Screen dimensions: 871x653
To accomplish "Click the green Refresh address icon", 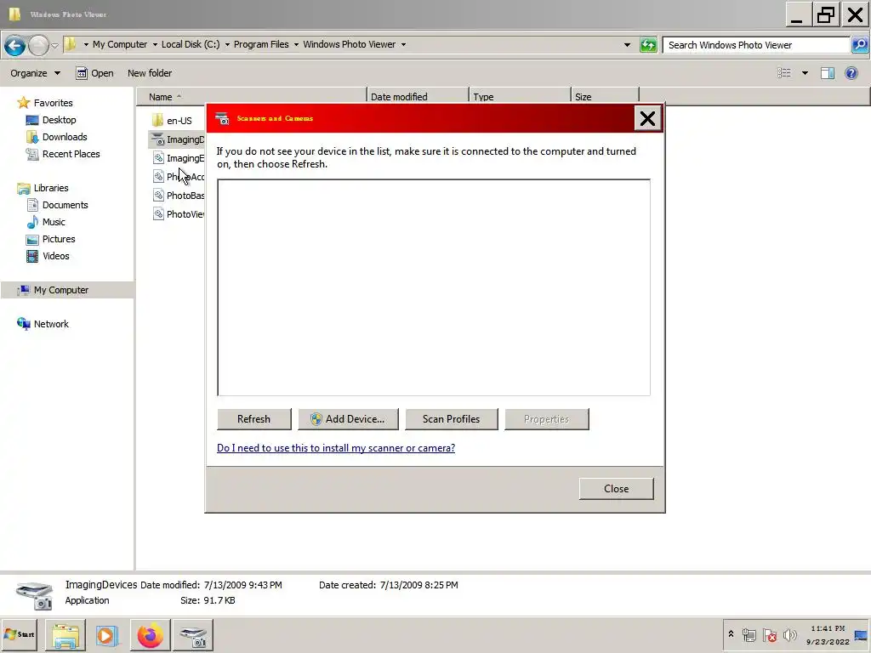I will [648, 45].
